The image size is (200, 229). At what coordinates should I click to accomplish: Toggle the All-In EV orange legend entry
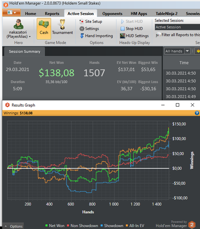135,226
